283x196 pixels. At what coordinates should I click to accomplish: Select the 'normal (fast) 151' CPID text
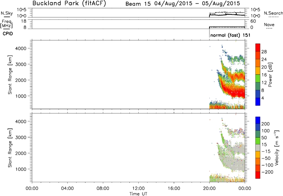(x=230, y=35)
